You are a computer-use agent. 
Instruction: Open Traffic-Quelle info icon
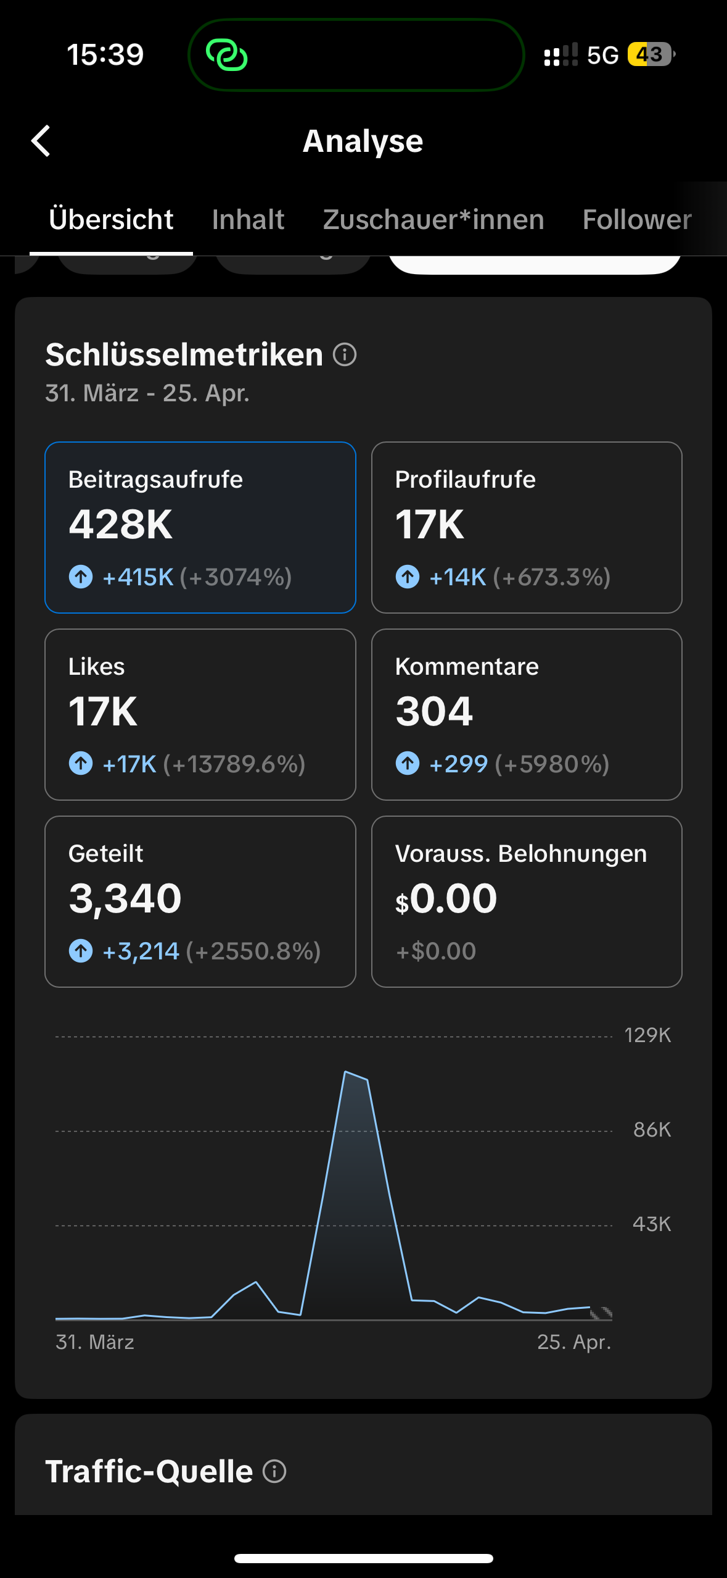[274, 1471]
